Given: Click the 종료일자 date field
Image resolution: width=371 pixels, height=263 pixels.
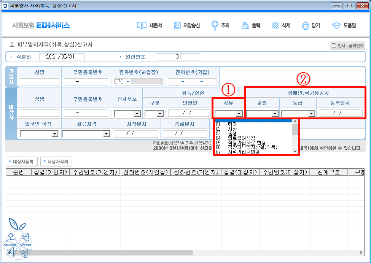Looking at the screenshot, I should click(x=185, y=134).
